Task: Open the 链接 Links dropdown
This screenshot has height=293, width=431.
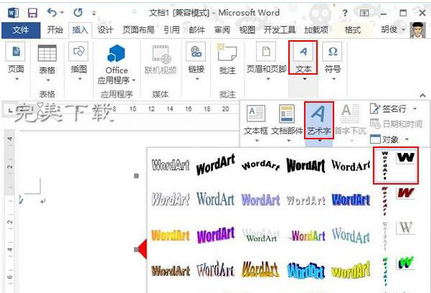Action: pyautogui.click(x=196, y=61)
